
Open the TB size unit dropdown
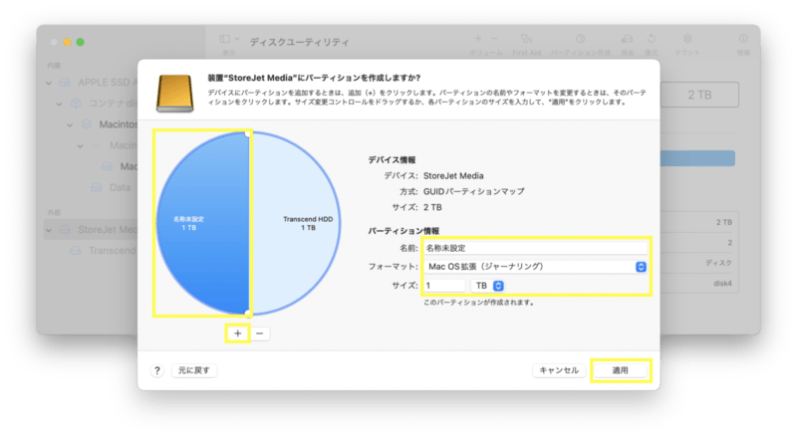[x=487, y=286]
